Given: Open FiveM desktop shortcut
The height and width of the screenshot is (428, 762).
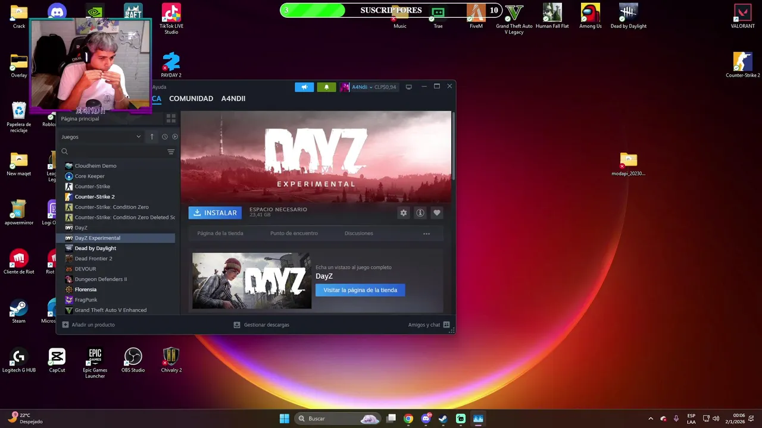Looking at the screenshot, I should (x=476, y=16).
